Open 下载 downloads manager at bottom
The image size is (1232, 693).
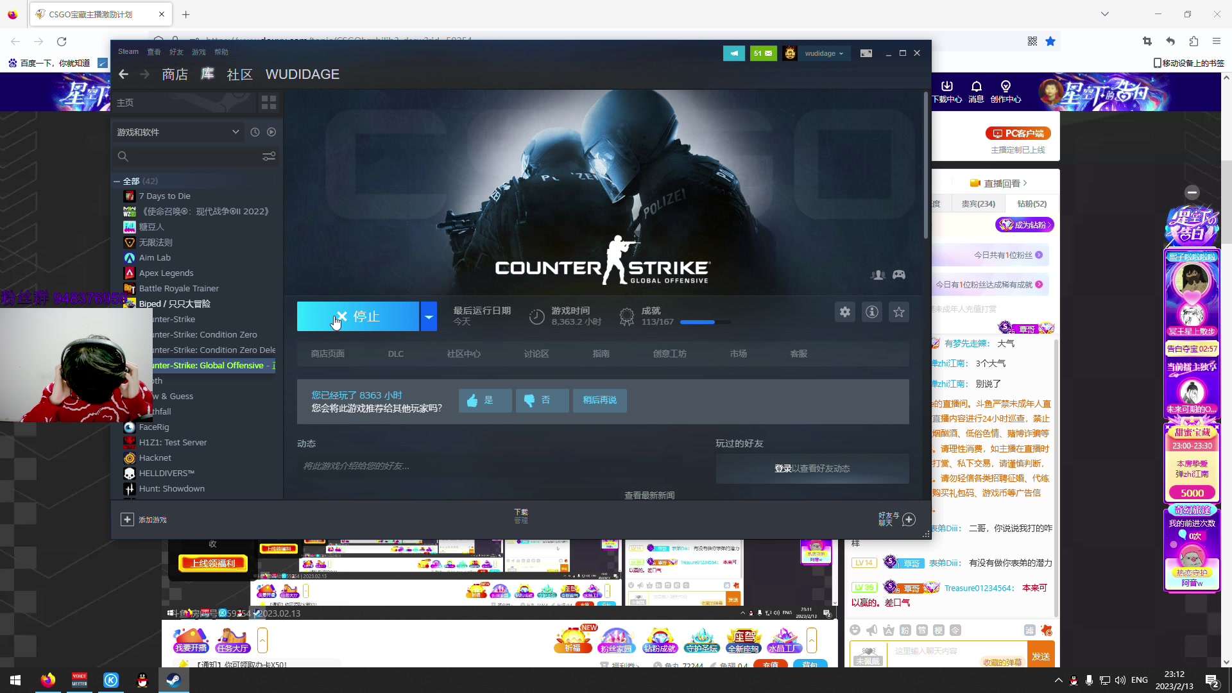pos(521,516)
